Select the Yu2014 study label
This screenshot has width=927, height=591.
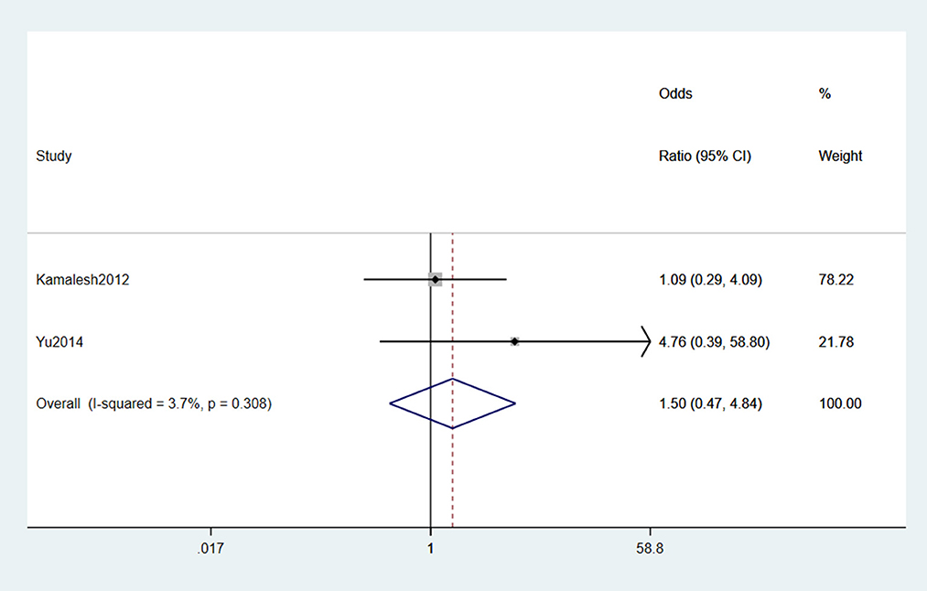pyautogui.click(x=59, y=341)
